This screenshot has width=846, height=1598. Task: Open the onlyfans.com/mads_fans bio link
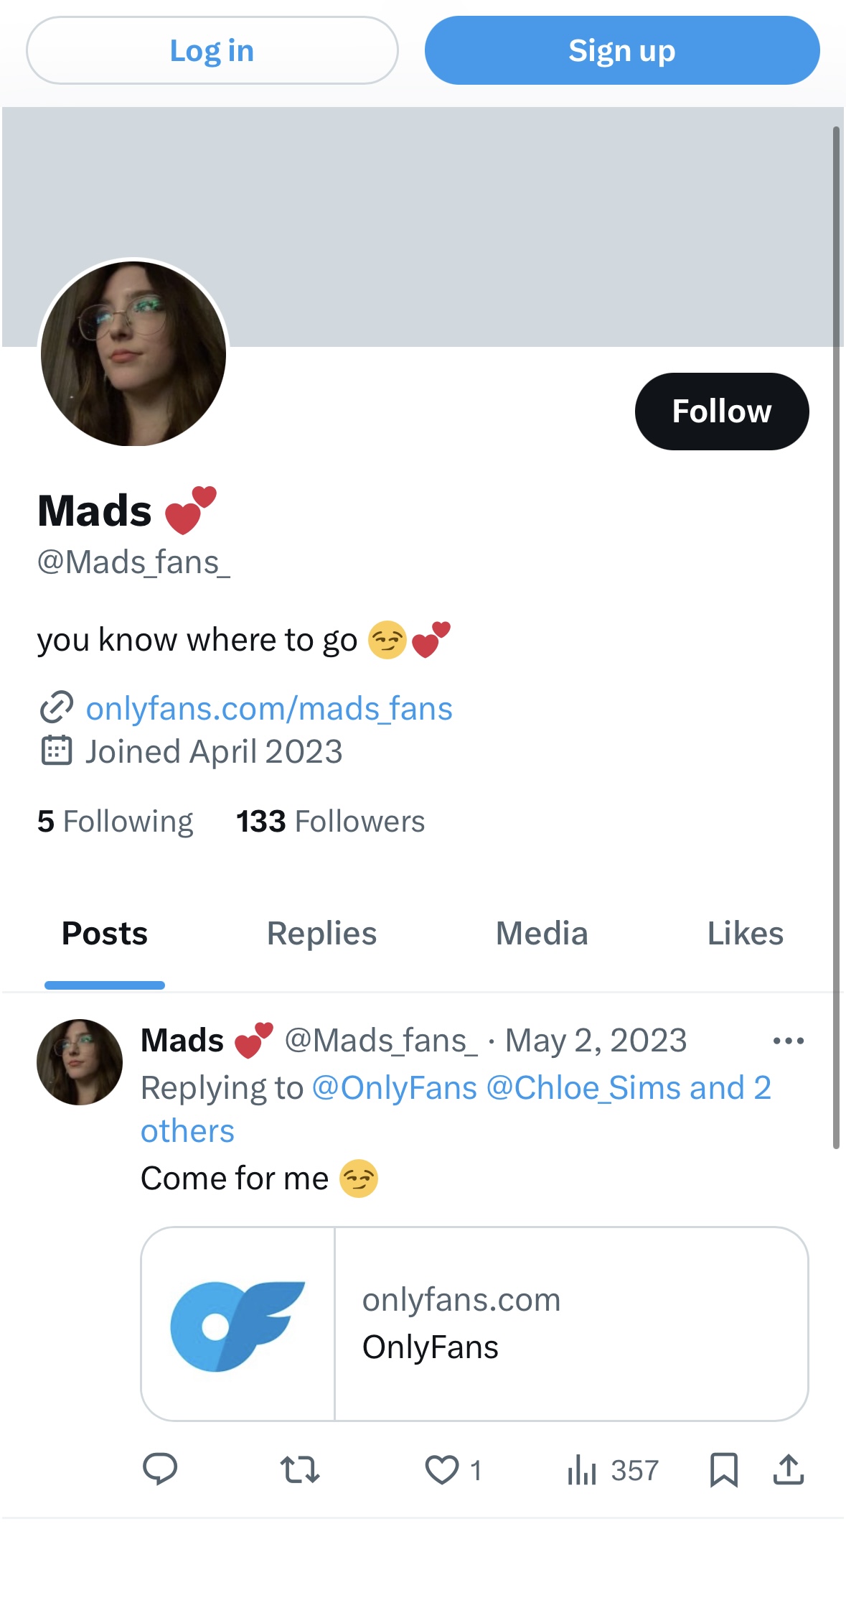click(x=269, y=709)
